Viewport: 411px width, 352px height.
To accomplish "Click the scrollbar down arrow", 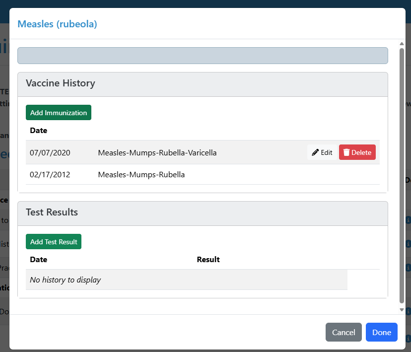I will [x=402, y=309].
